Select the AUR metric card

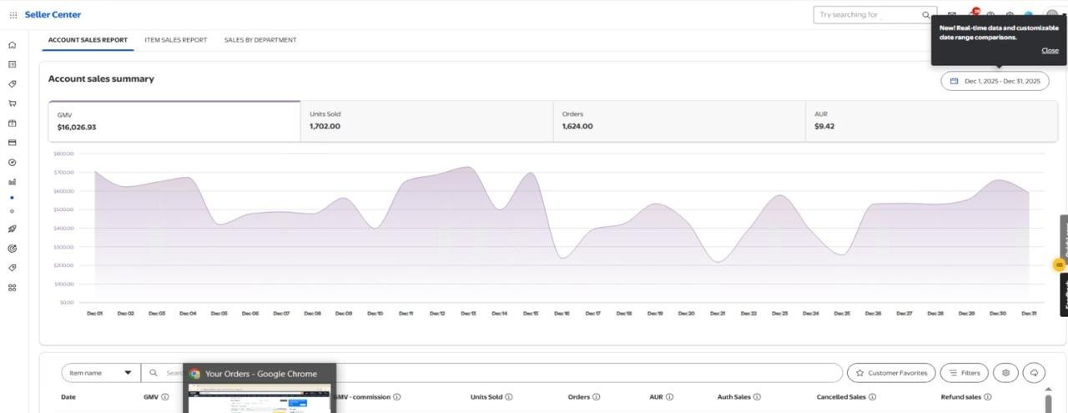click(931, 122)
